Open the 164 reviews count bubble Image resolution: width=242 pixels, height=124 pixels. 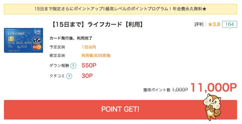[x=229, y=24]
